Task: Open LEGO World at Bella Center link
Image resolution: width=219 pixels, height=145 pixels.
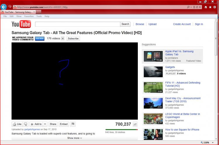Action: [182, 116]
